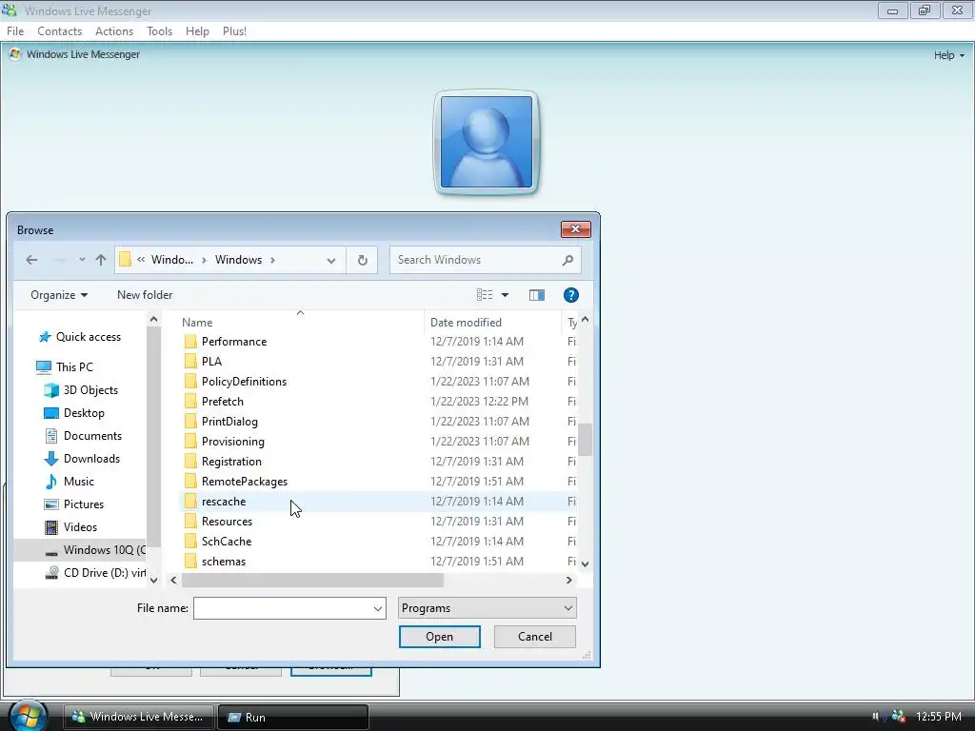The image size is (975, 731).
Task: Open the Actions menu
Action: (114, 31)
